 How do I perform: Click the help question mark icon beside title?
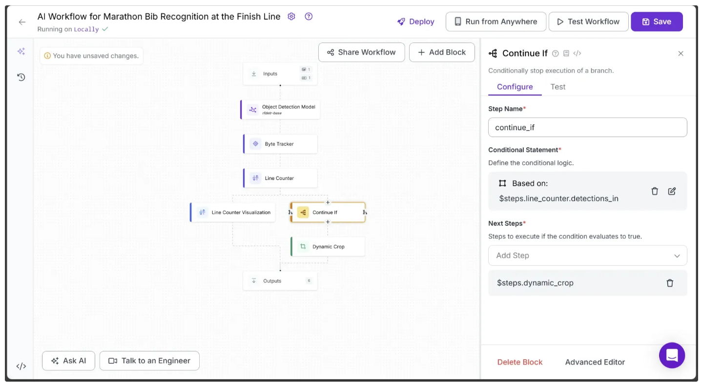click(309, 17)
